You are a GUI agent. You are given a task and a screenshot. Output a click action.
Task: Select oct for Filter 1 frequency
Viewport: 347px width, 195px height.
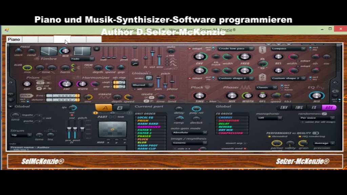[x=213, y=47]
